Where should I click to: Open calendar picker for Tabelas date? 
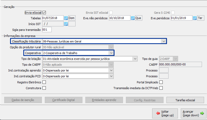click(x=66, y=18)
